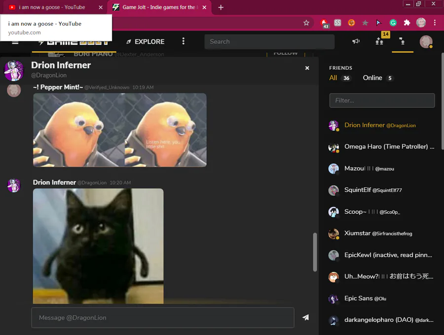Open a new browser tab with plus button

(x=221, y=7)
